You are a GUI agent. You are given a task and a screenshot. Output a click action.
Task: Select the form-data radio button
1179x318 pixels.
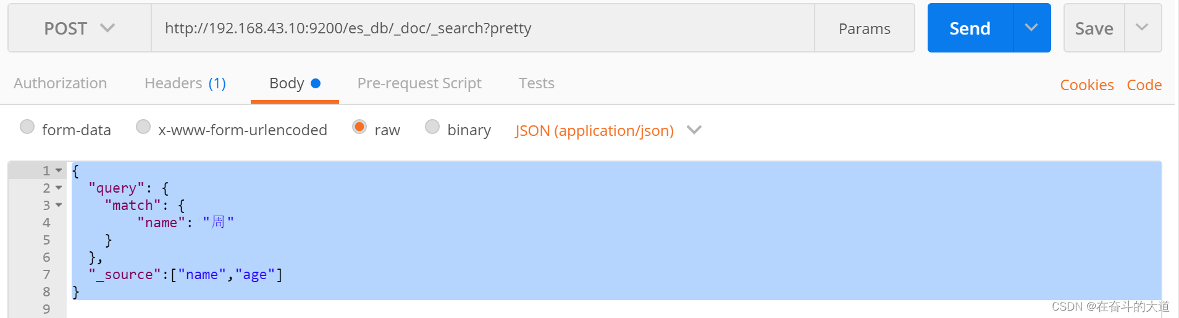[x=27, y=127]
